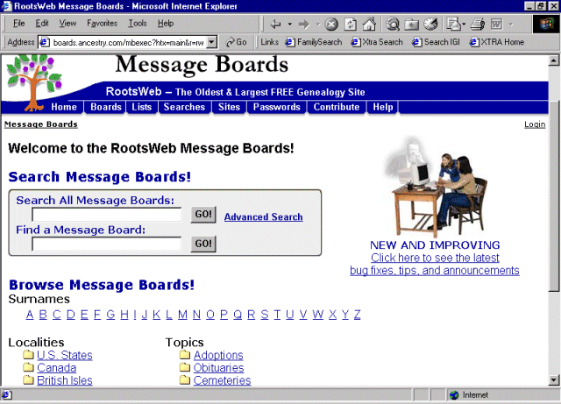
Task: Click the vertical scrollbar up arrow
Action: click(x=553, y=60)
